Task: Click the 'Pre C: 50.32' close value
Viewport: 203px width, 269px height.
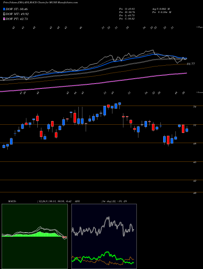Action: [127, 19]
